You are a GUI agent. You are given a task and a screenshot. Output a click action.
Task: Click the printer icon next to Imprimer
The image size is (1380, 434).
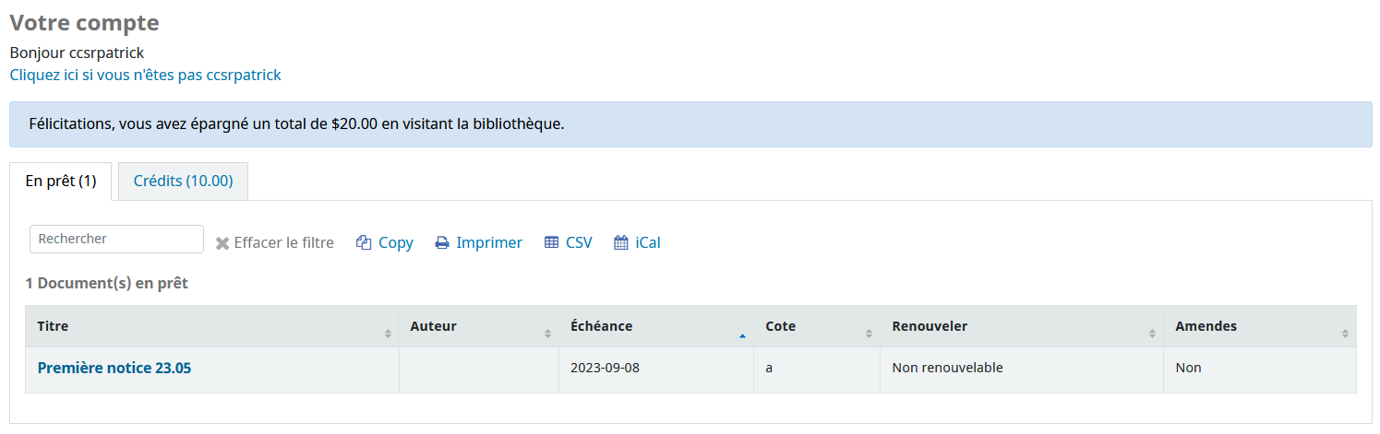[x=442, y=243]
